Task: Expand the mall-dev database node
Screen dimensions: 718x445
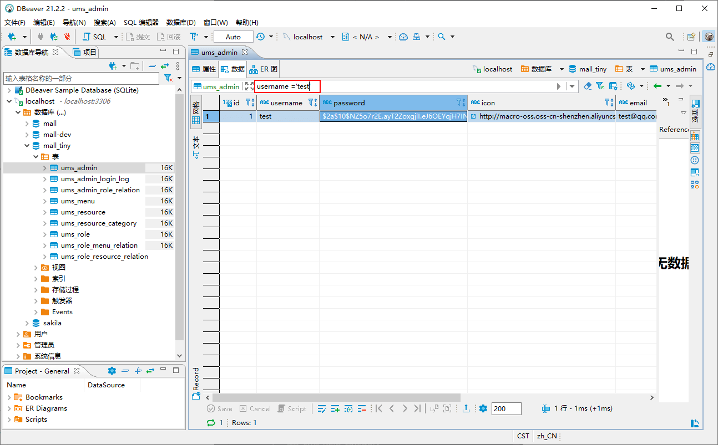Action: [x=27, y=135]
